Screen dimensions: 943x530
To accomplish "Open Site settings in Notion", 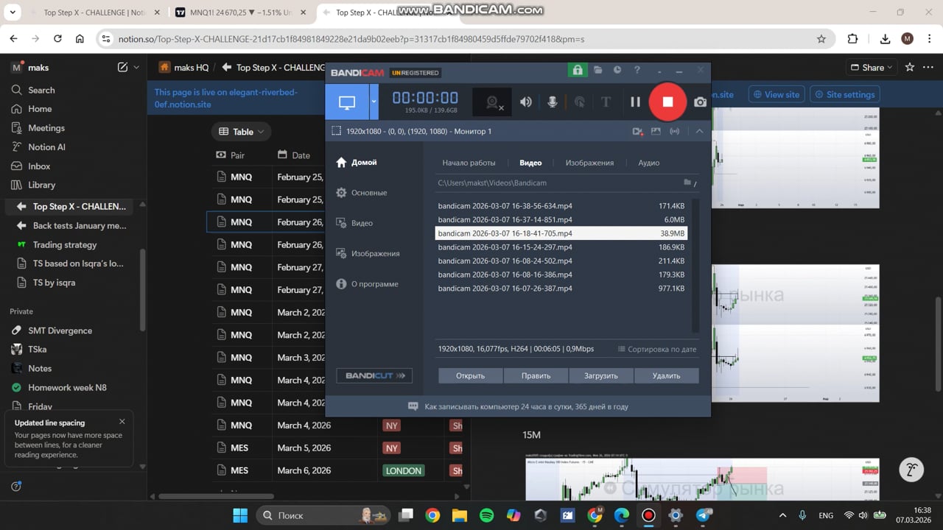I will [x=844, y=94].
